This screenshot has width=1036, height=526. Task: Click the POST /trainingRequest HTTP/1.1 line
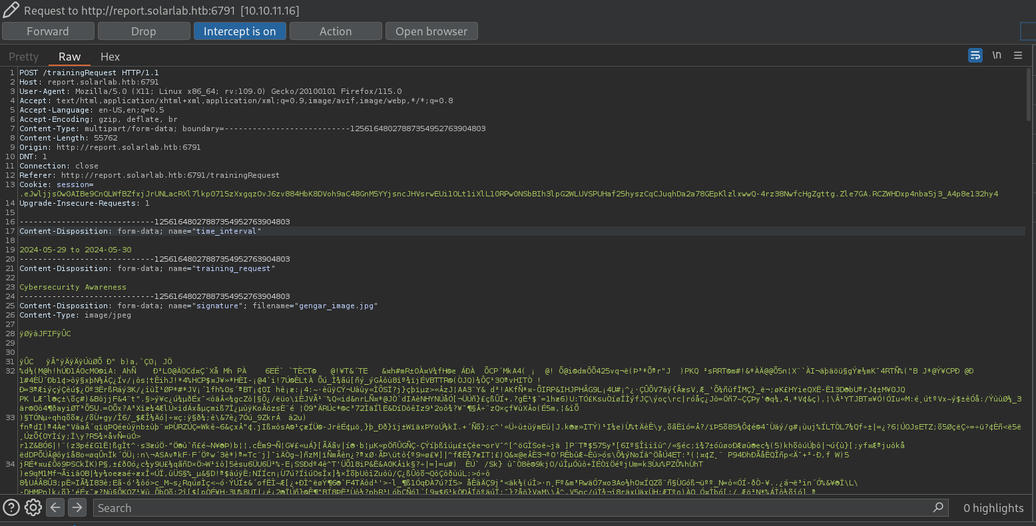pos(89,73)
